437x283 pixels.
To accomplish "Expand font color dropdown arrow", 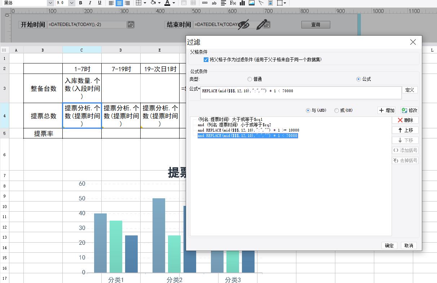I will click(174, 3).
